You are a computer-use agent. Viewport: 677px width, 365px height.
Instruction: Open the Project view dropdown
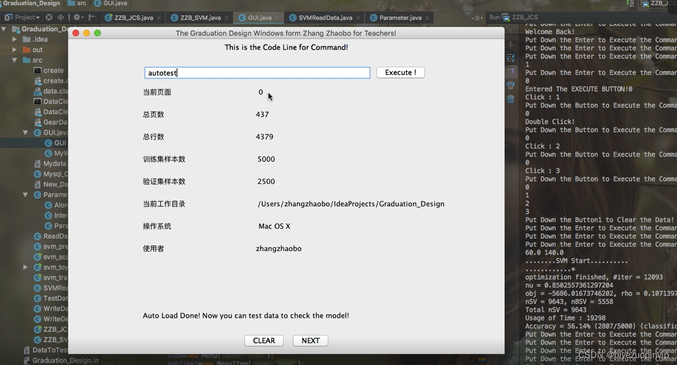click(22, 18)
